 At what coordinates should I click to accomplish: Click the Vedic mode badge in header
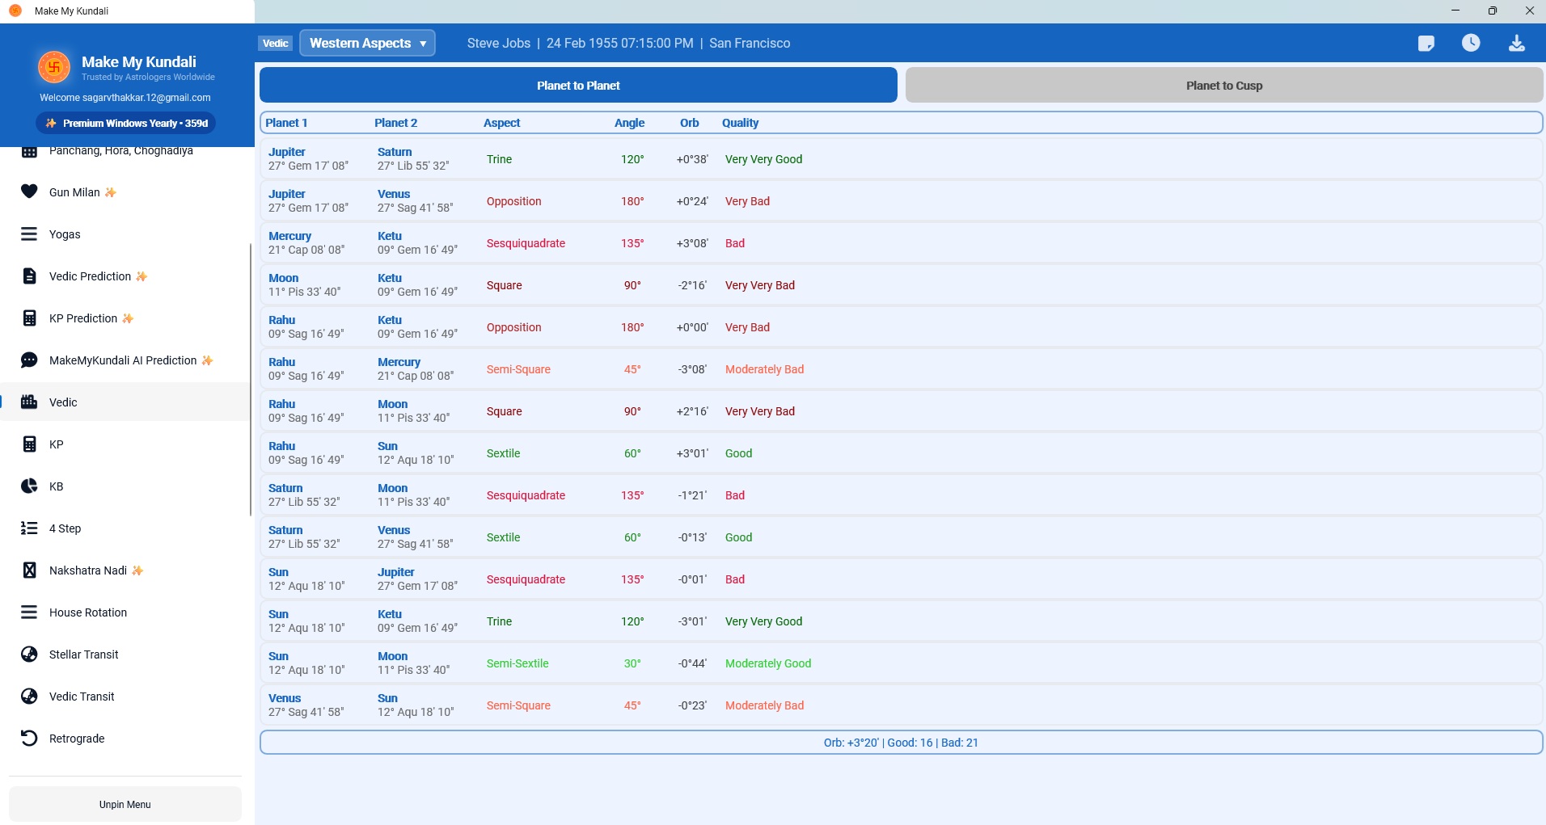tap(276, 43)
